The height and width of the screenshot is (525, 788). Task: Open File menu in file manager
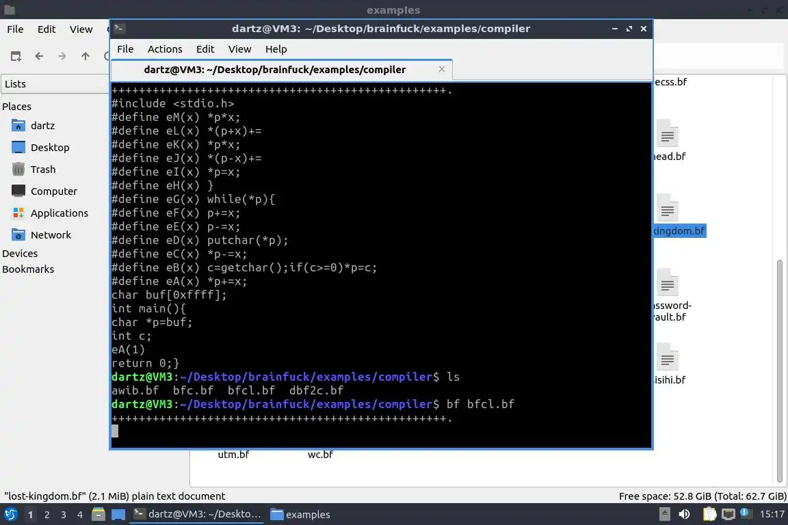tap(15, 29)
